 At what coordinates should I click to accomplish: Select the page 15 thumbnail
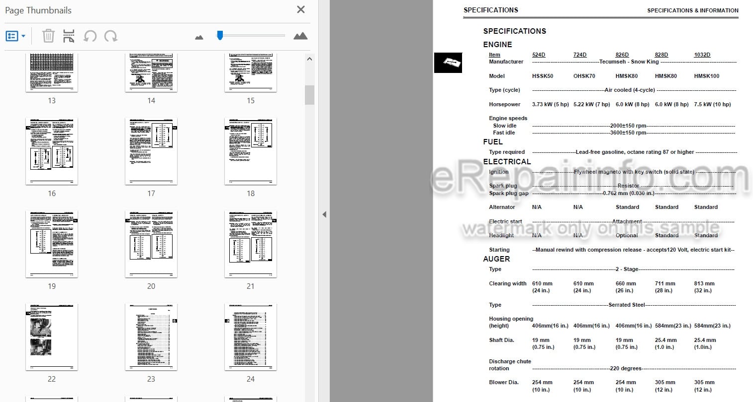pos(251,73)
